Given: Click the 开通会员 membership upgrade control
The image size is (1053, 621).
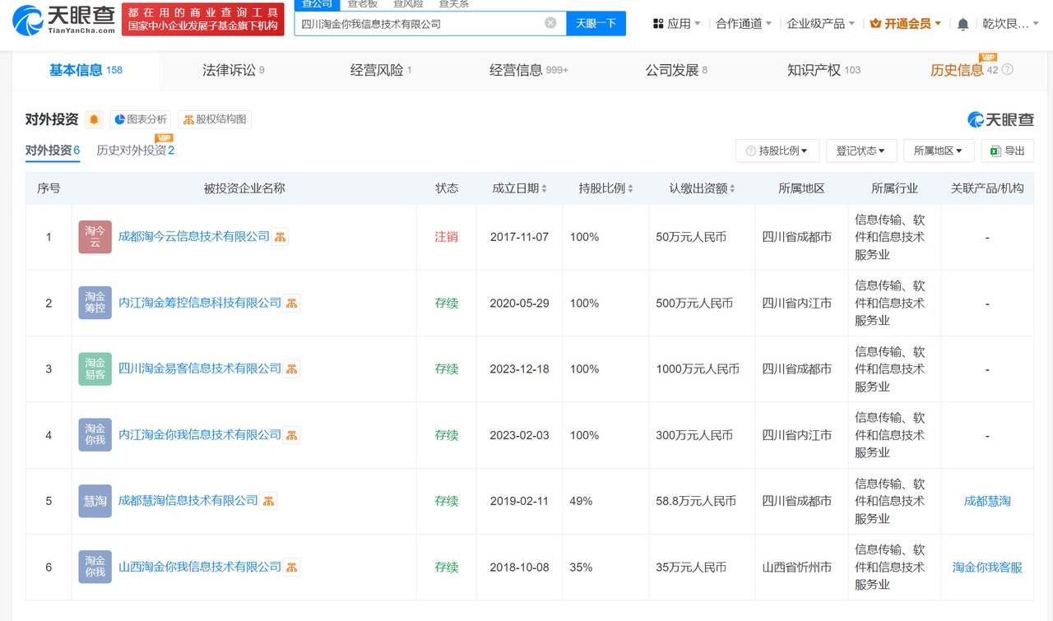Looking at the screenshot, I should point(905,24).
